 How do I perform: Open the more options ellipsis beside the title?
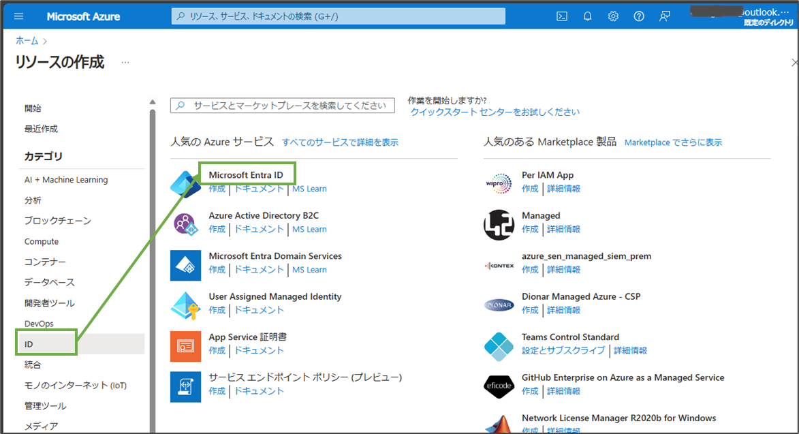(125, 62)
